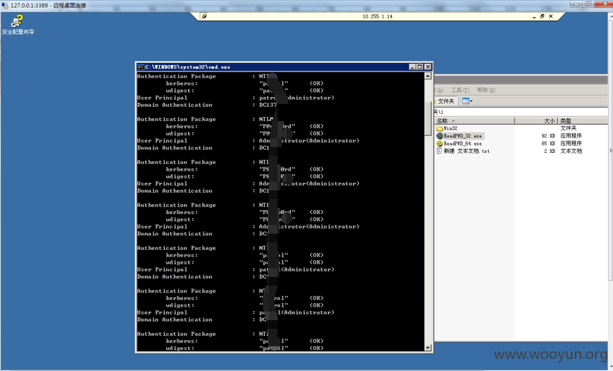Select the 新建 文本文档.txt file icon
The width and height of the screenshot is (613, 371).
coord(440,151)
